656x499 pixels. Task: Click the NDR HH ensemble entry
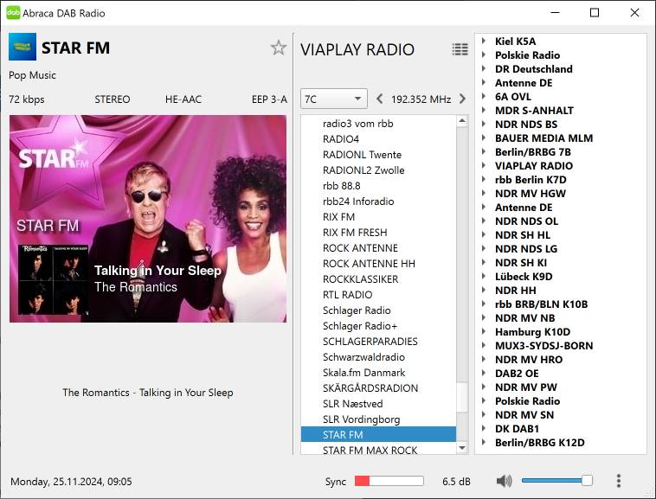click(x=518, y=291)
